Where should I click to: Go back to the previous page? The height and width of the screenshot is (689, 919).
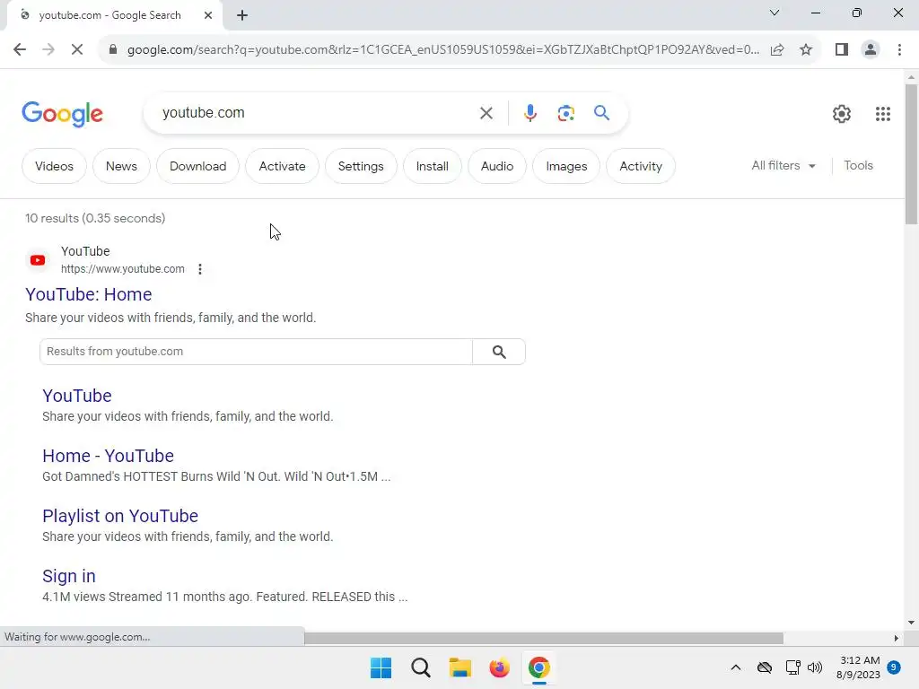pyautogui.click(x=20, y=50)
